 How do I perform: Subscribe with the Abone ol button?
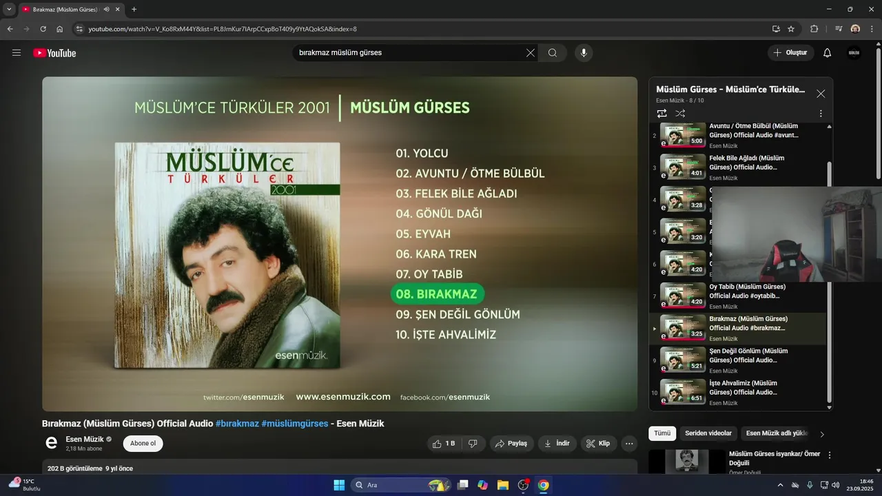[x=143, y=444]
